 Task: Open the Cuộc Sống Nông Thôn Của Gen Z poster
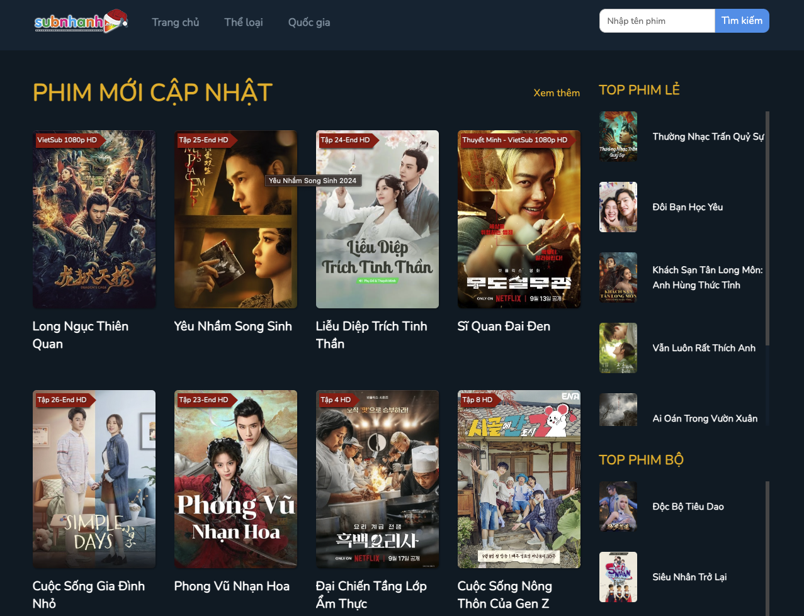[x=519, y=479]
